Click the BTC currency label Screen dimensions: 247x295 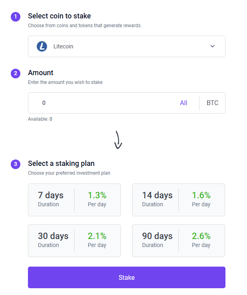point(212,103)
